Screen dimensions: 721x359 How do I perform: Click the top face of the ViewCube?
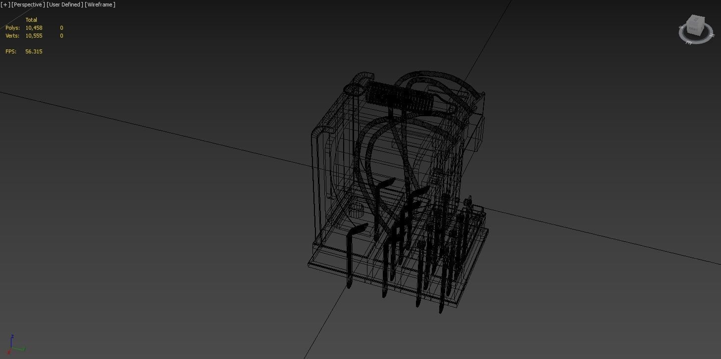697,19
